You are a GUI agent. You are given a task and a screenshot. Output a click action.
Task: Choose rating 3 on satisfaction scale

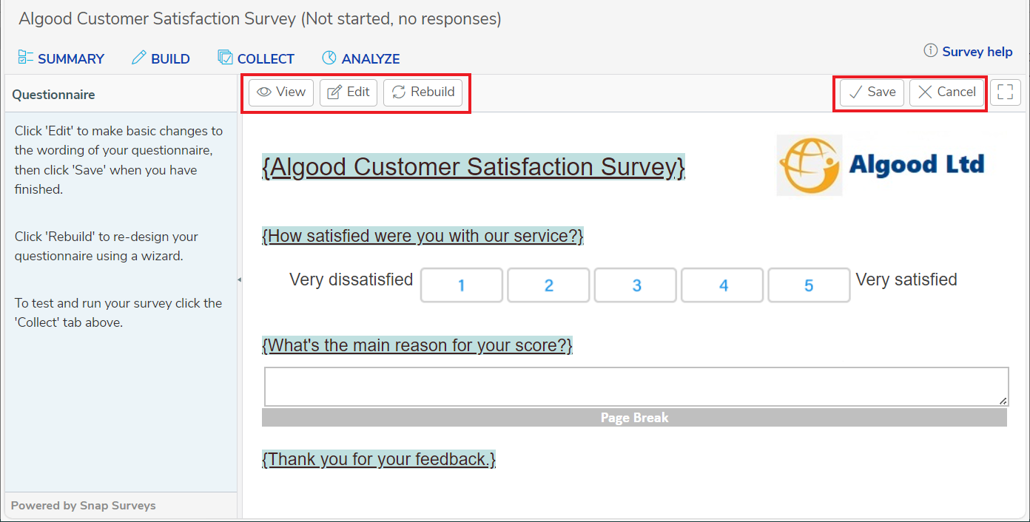[x=636, y=285]
